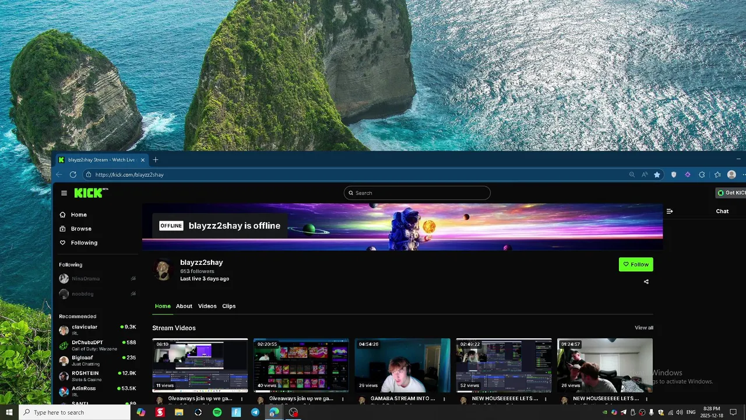Follow the blayzz2shay channel
Image resolution: width=746 pixels, height=420 pixels.
pyautogui.click(x=636, y=264)
